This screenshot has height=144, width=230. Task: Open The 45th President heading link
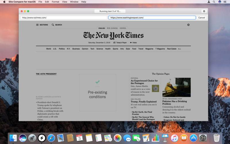pyautogui.click(x=46, y=74)
